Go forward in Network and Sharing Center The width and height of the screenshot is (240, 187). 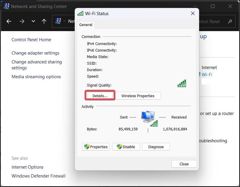(x=22, y=21)
